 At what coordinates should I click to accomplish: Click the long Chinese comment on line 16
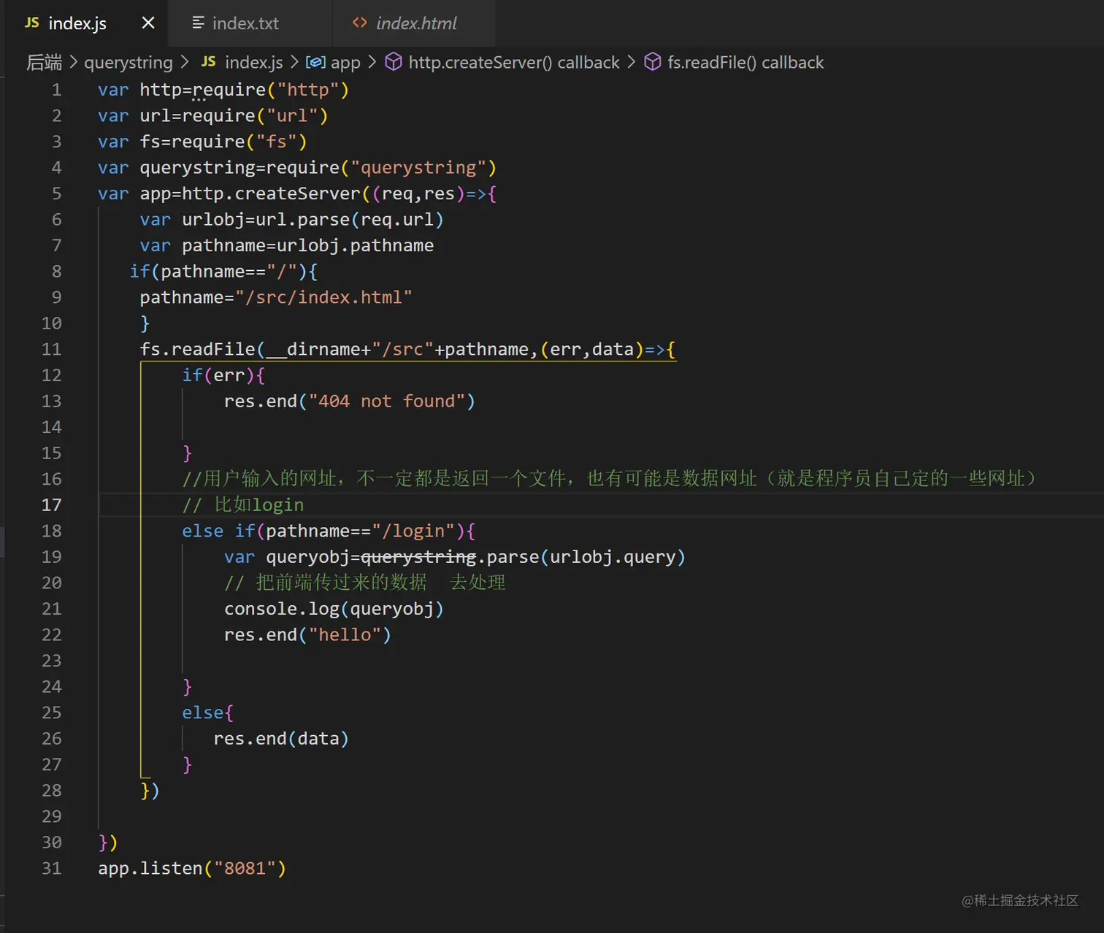[x=609, y=479]
